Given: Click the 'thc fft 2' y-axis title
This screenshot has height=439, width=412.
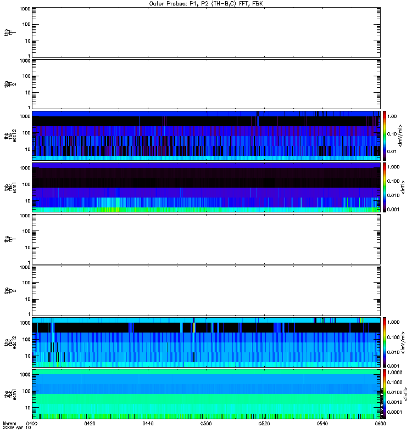Looking at the screenshot, I should point(10,291).
